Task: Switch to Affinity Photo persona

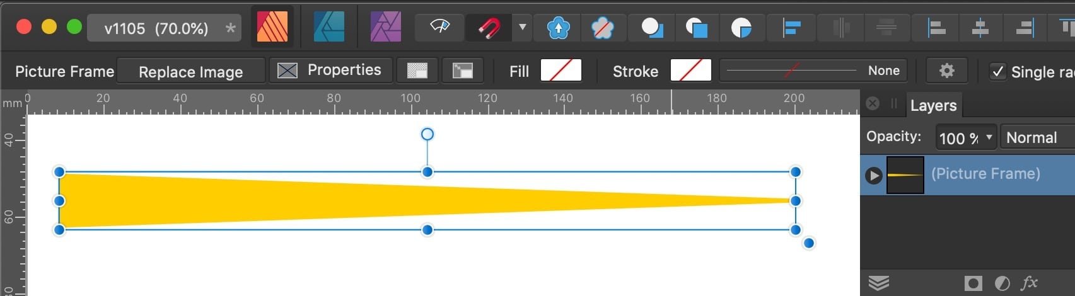Action: 385,28
